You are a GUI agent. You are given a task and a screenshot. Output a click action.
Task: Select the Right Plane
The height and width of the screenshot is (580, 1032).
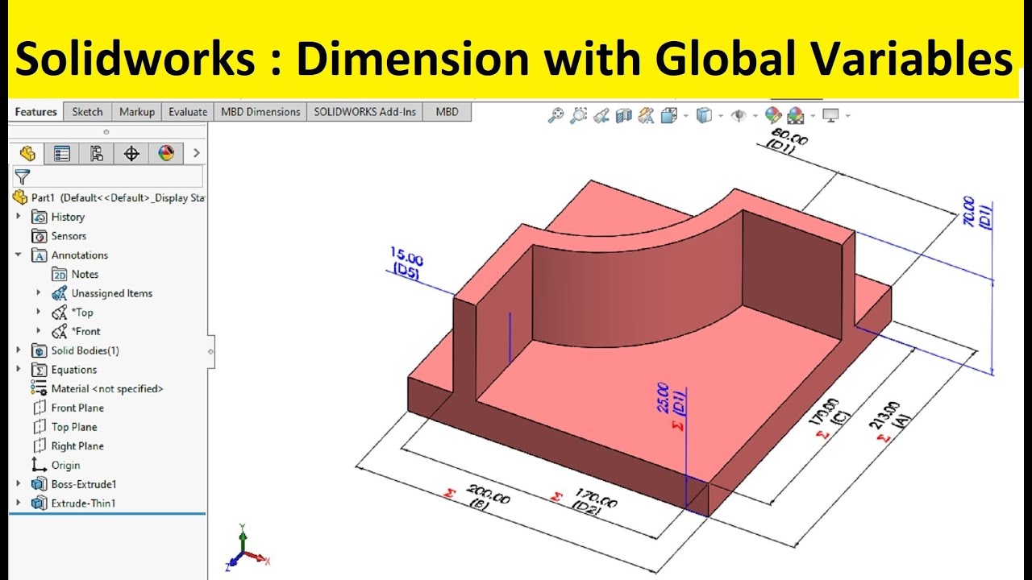click(67, 446)
